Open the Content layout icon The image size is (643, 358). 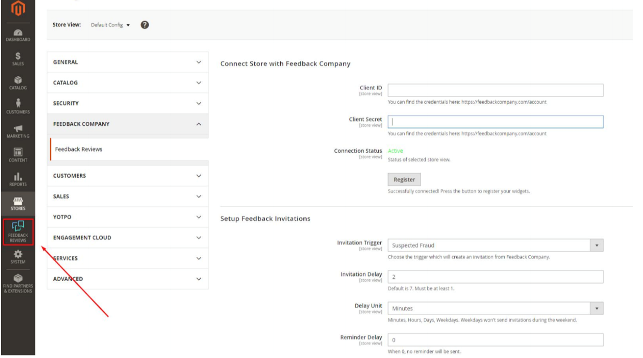pyautogui.click(x=18, y=155)
